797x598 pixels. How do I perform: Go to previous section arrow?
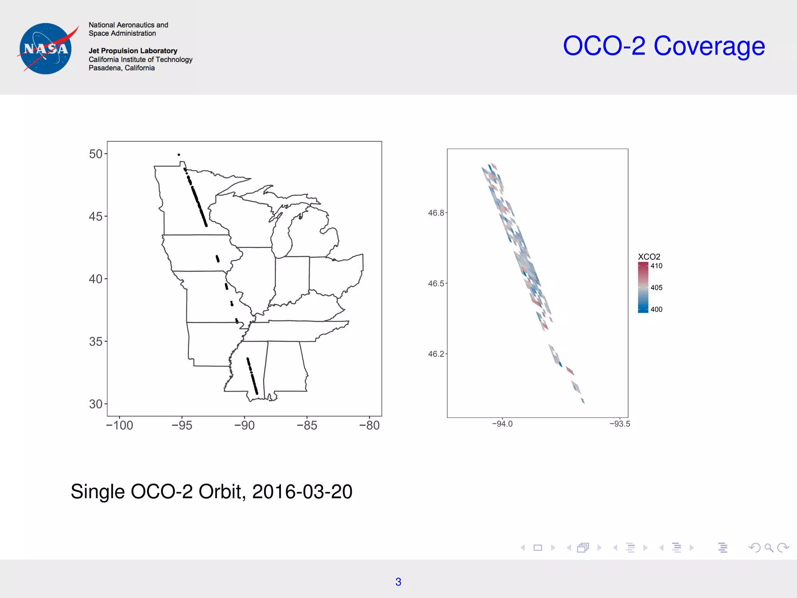tap(661, 548)
